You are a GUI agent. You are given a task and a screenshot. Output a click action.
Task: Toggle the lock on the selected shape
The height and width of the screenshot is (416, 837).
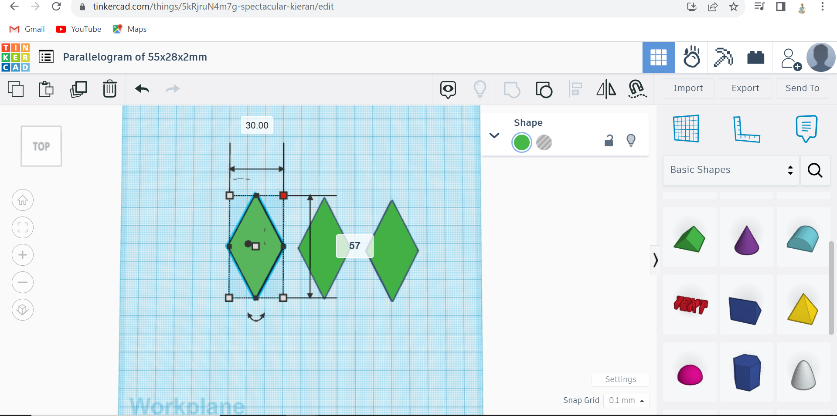pyautogui.click(x=609, y=140)
